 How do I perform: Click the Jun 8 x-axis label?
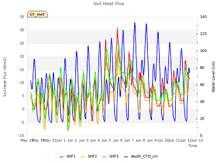(140, 140)
